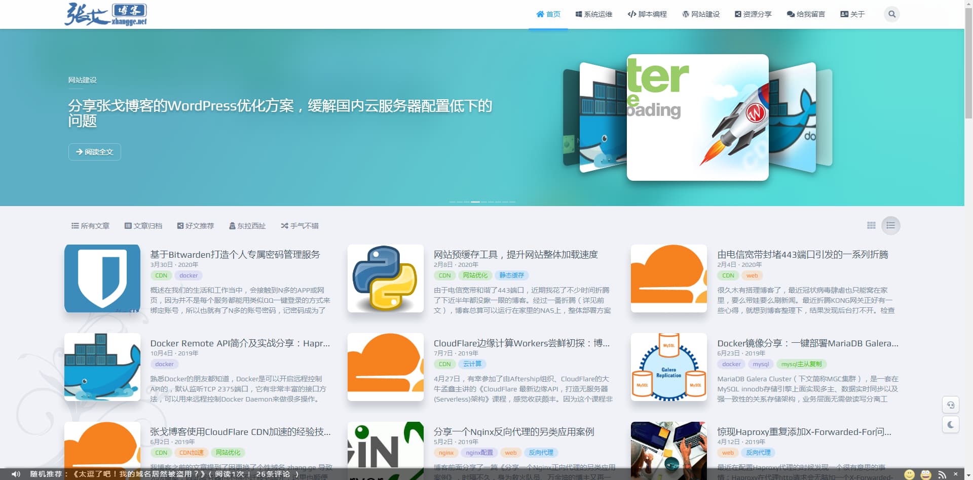Click the 阅读全文 button on banner
The image size is (973, 480).
click(95, 152)
